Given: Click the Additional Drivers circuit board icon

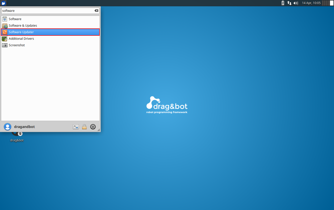Looking at the screenshot, I should pyautogui.click(x=5, y=39).
